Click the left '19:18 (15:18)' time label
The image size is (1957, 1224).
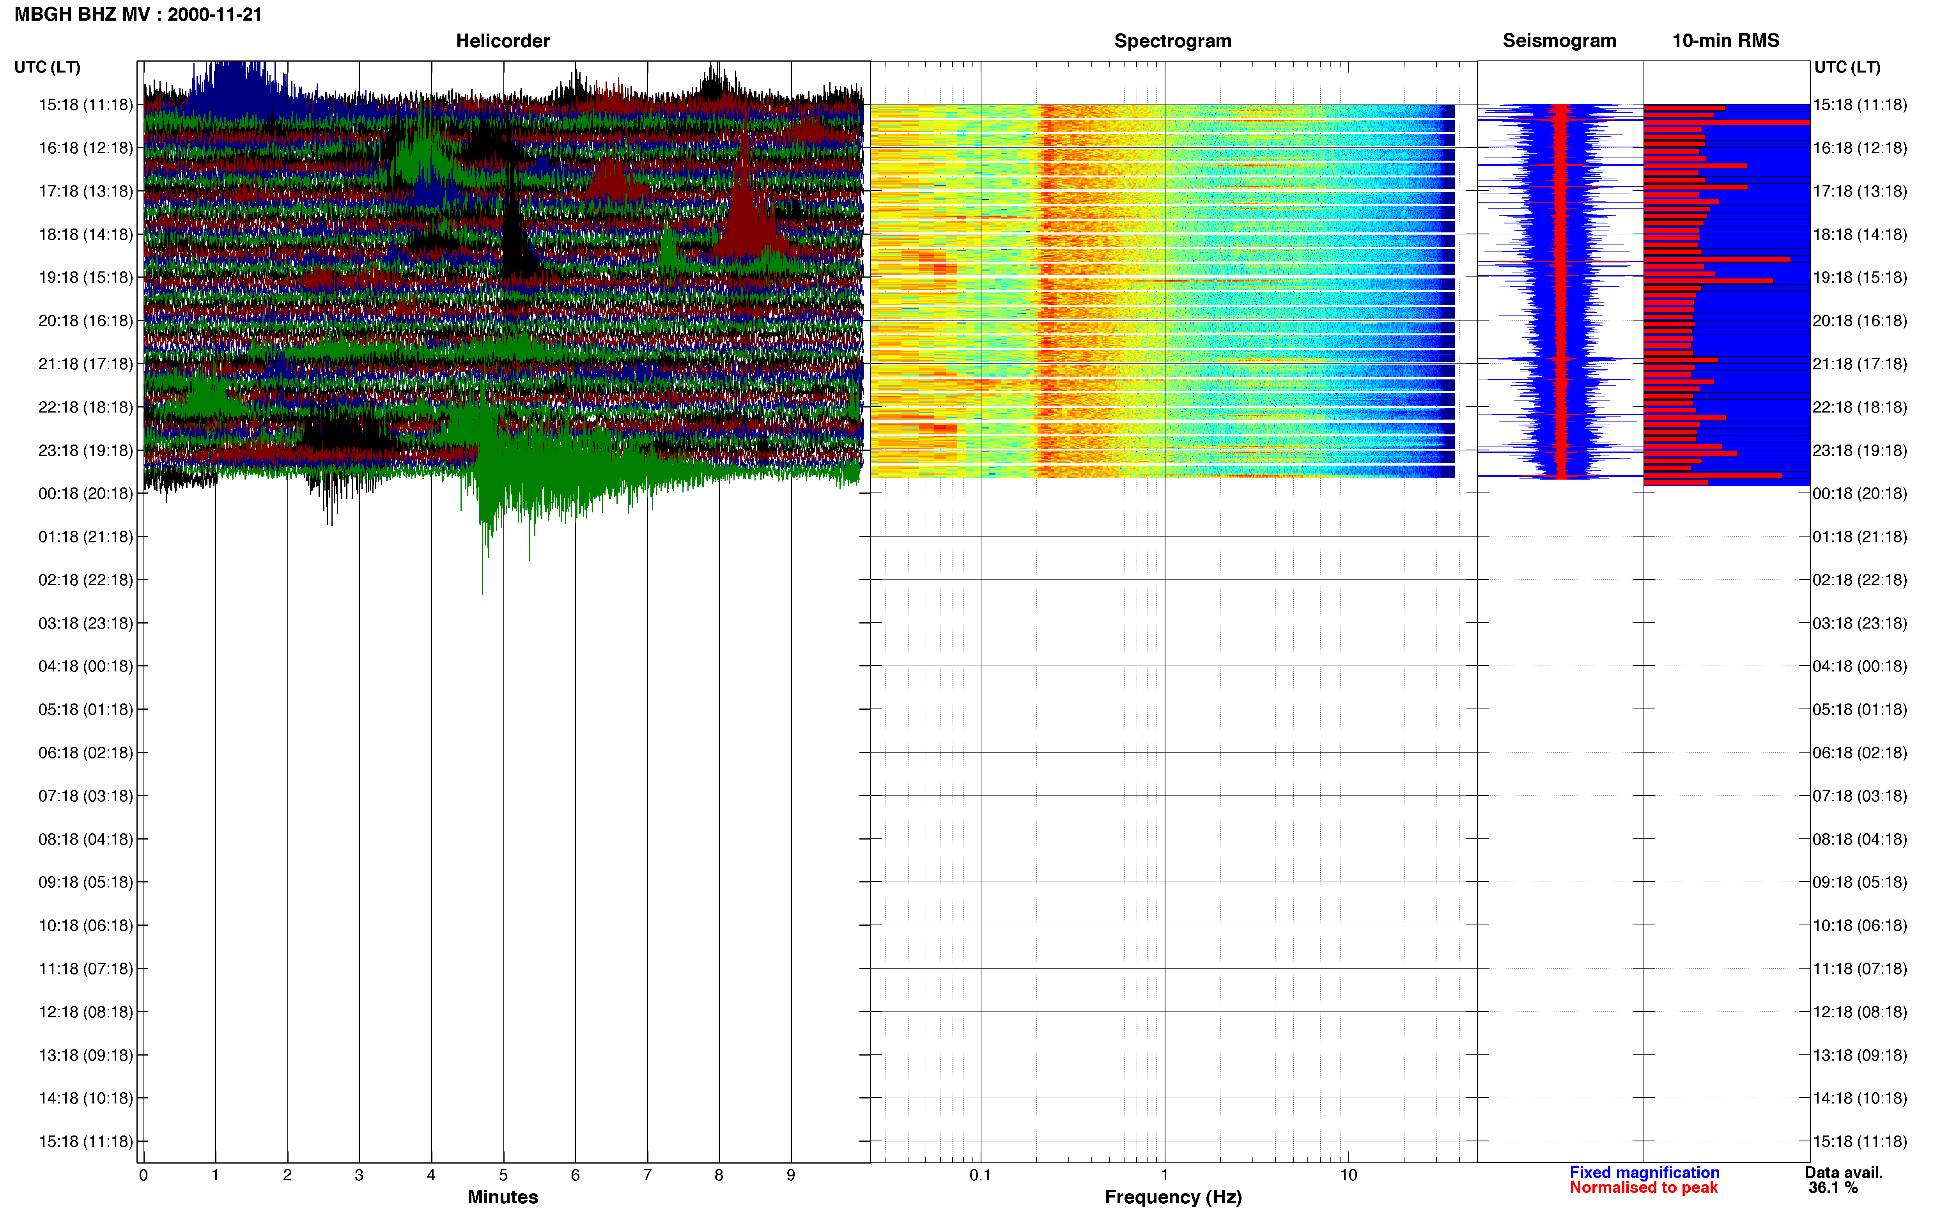(x=86, y=278)
